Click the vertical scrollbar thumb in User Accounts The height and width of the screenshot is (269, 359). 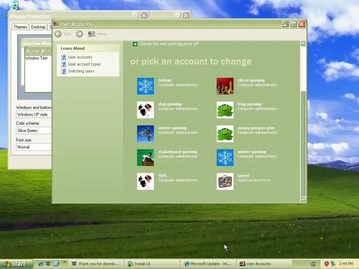coord(303,143)
